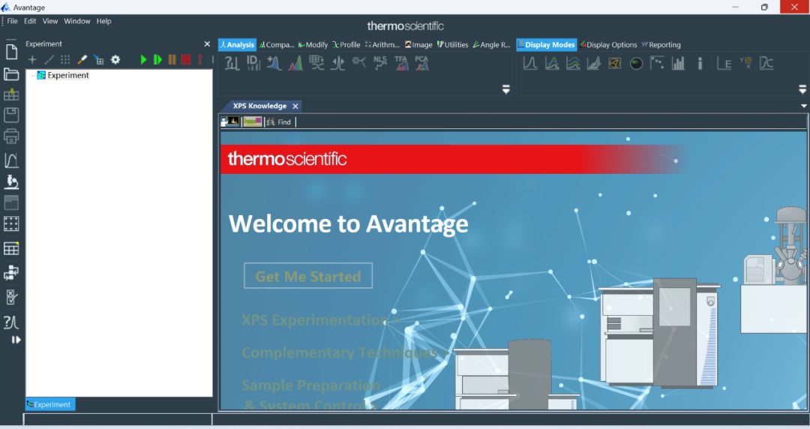Click the printer icon in the sidebar
Viewport: 810px width, 429px height.
pyautogui.click(x=11, y=136)
